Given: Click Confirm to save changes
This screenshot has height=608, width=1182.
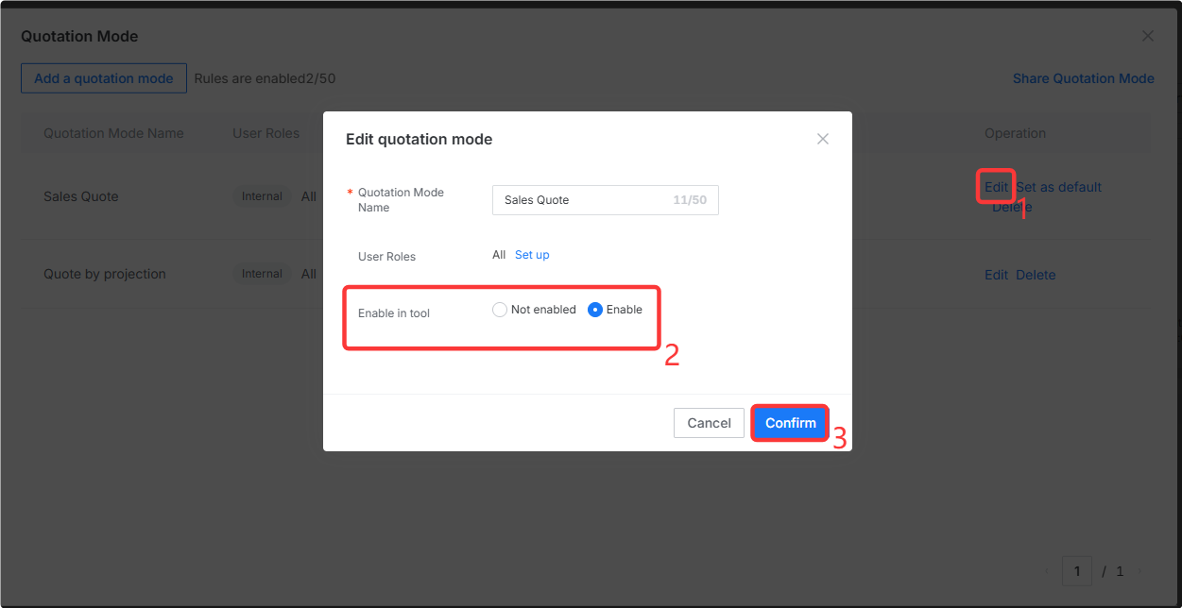Looking at the screenshot, I should tap(791, 423).
